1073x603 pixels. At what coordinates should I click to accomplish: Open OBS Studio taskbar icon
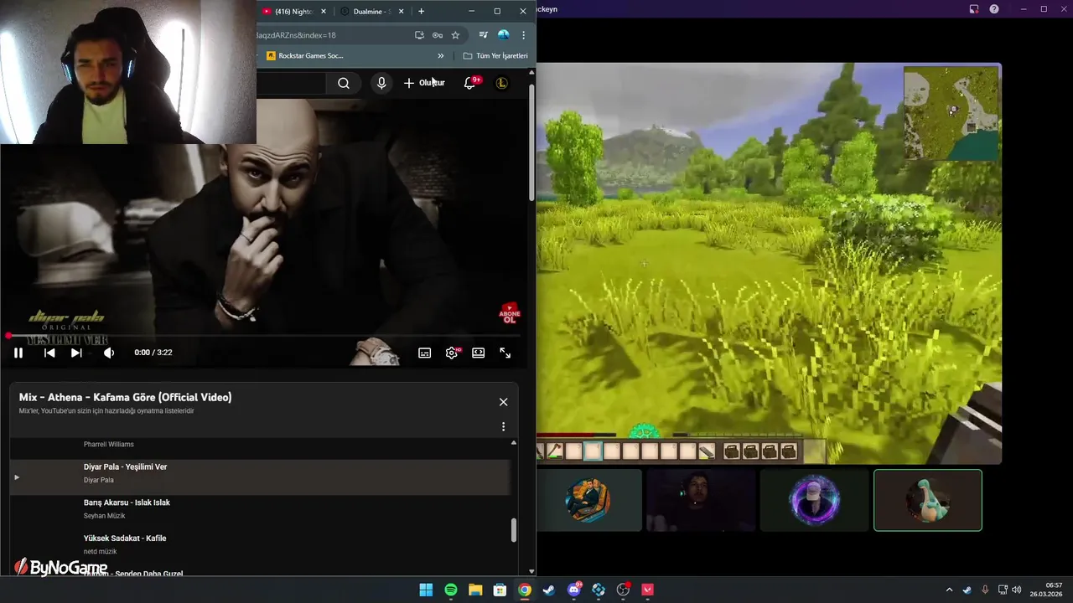[623, 590]
